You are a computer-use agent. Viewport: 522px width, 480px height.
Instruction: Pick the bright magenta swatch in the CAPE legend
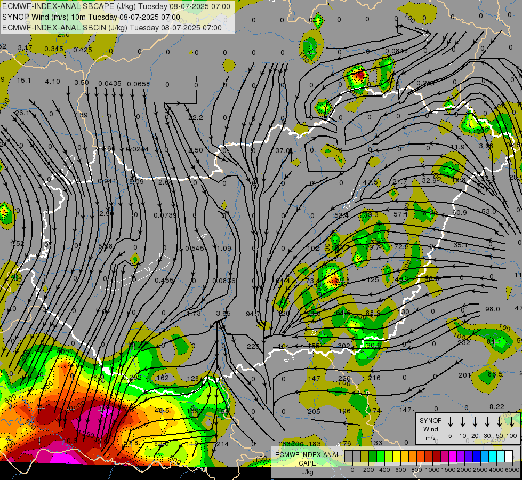click(x=453, y=457)
